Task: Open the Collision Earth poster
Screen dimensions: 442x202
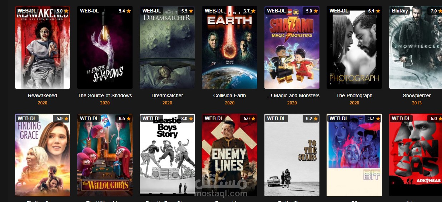Action: click(x=229, y=47)
